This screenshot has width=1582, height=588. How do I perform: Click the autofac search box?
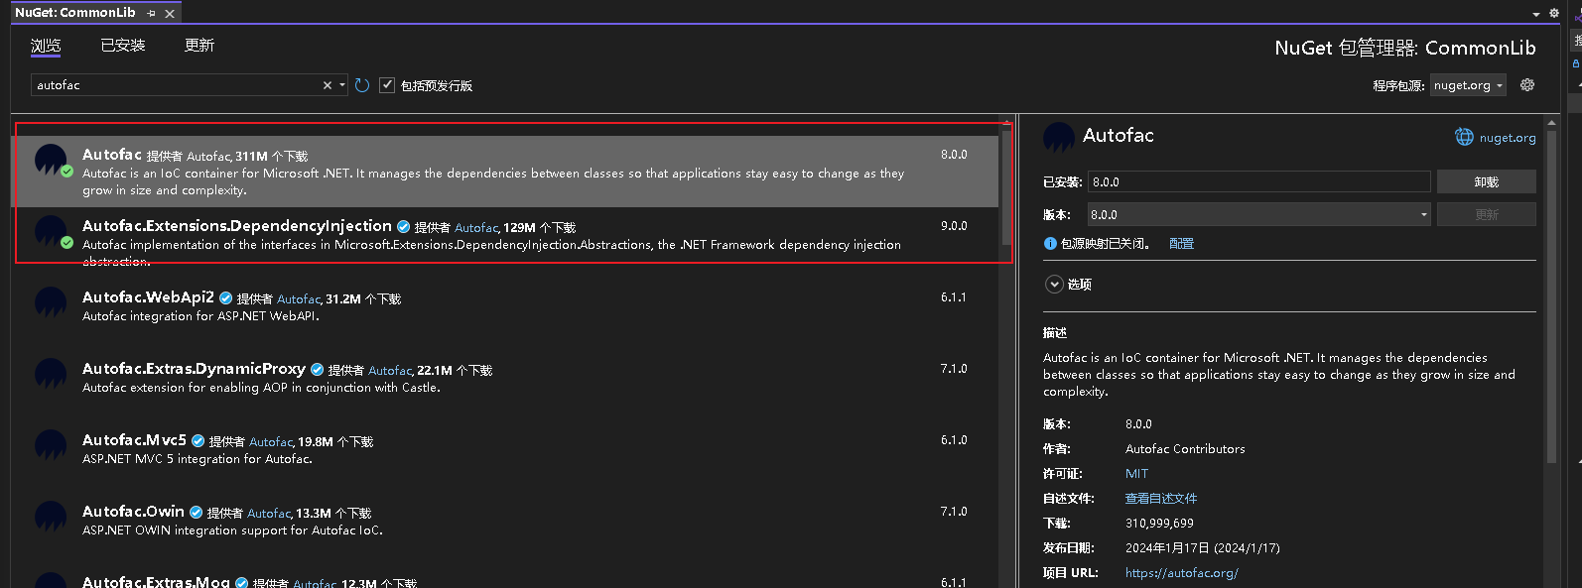(175, 85)
